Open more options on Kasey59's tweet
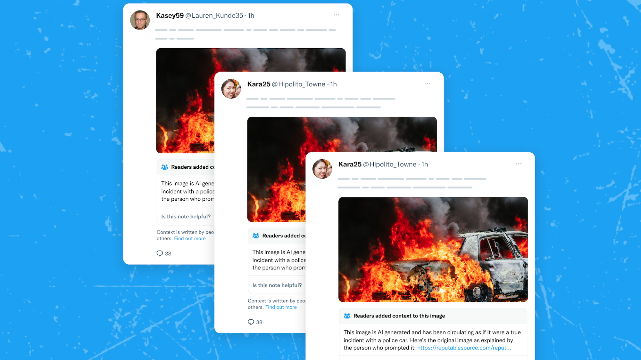 point(336,15)
